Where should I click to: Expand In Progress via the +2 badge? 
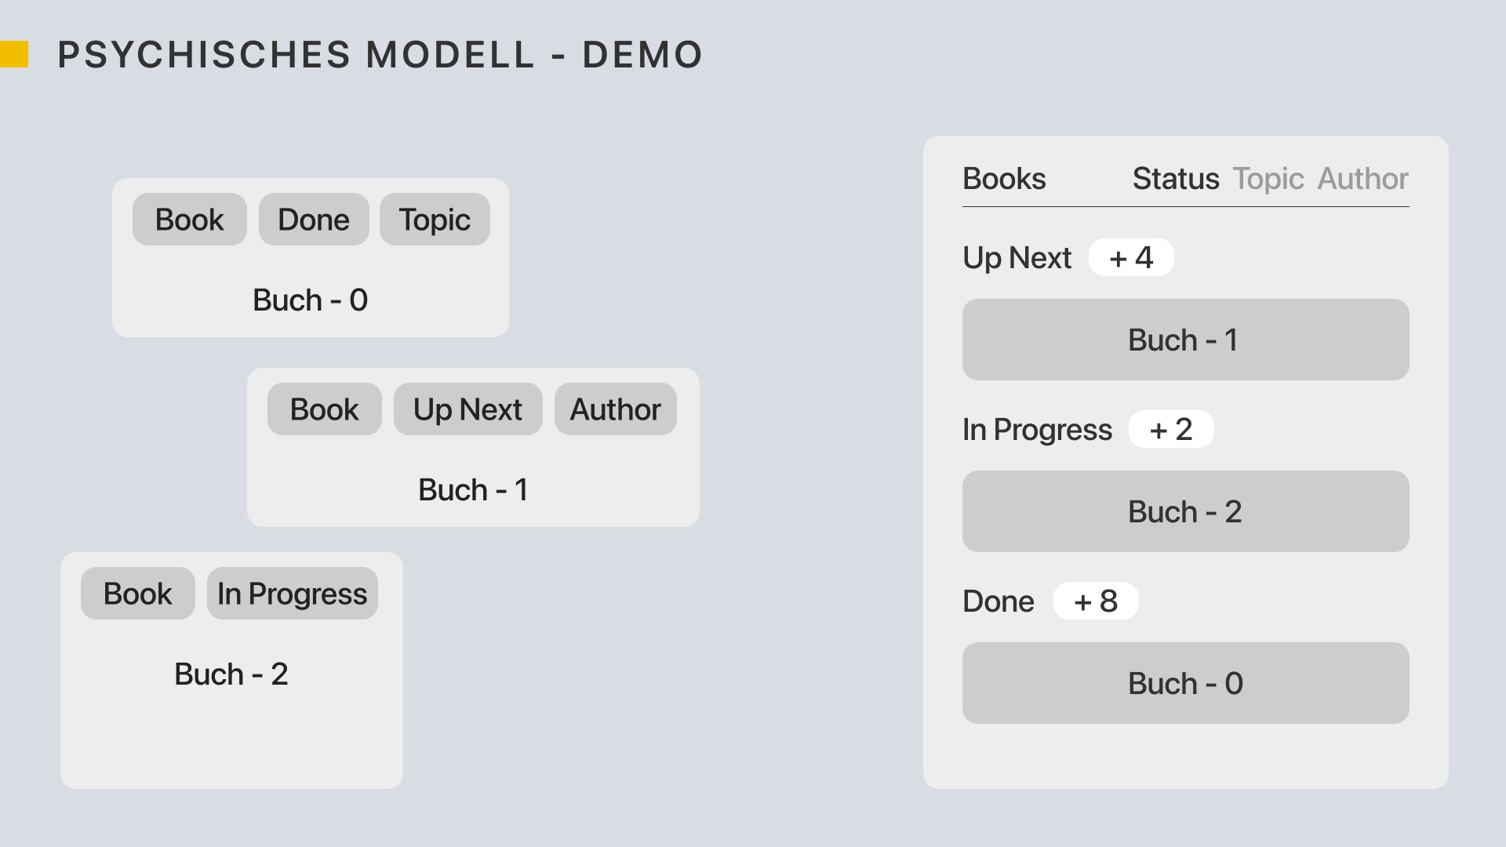coord(1171,429)
